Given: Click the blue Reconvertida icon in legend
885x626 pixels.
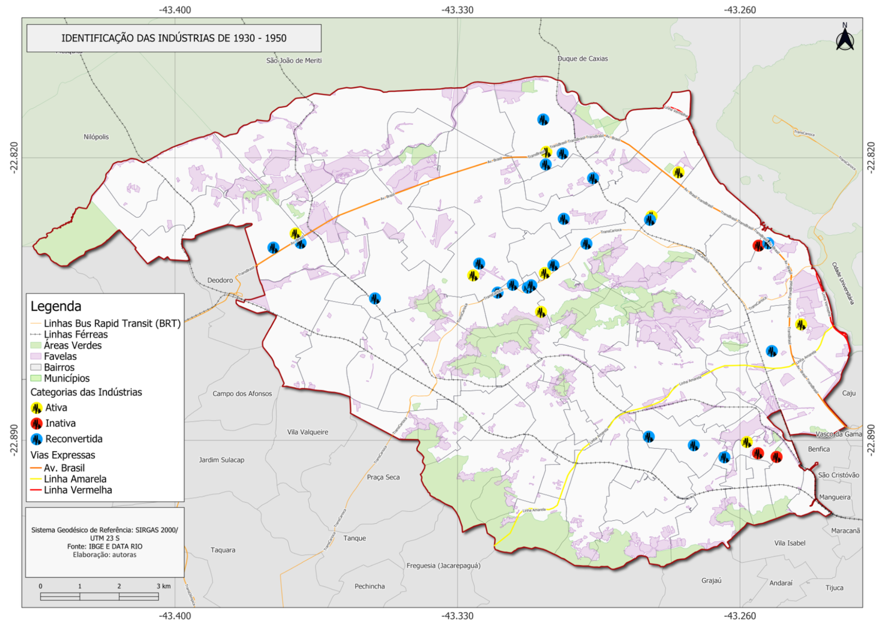Looking at the screenshot, I should click(37, 439).
